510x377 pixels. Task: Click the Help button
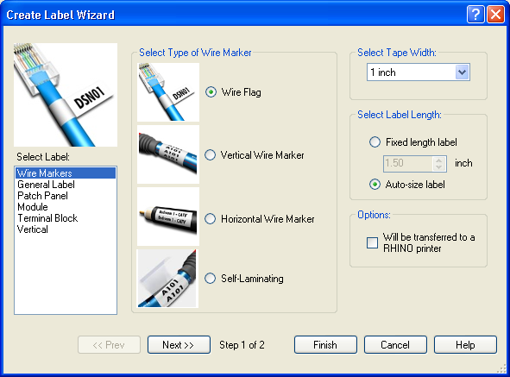tap(465, 345)
